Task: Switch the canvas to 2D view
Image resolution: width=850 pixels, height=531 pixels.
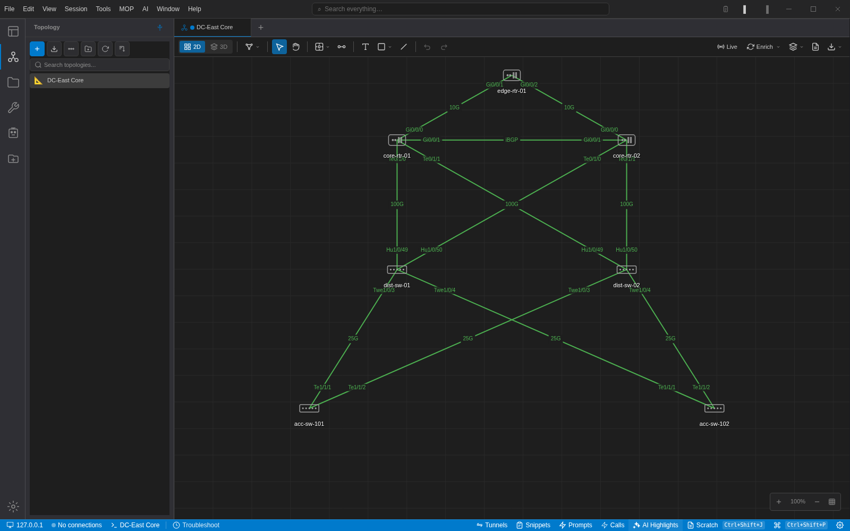Action: (192, 47)
